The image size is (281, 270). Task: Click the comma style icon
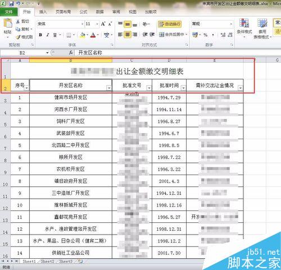point(213,35)
